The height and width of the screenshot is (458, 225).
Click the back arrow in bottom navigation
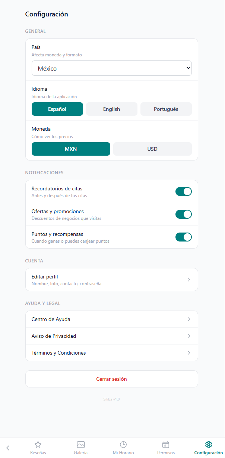tap(8, 448)
